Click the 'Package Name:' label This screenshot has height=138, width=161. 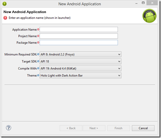point(27,43)
